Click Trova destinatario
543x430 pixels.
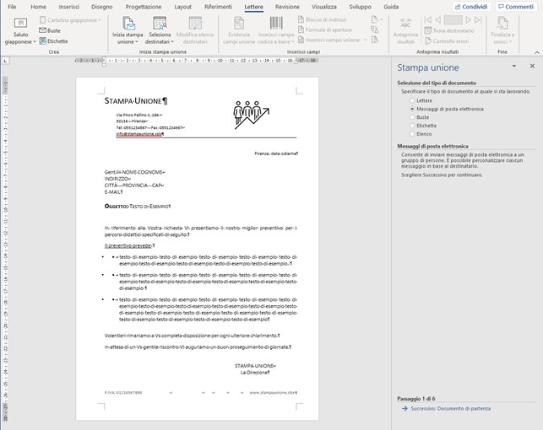point(449,30)
